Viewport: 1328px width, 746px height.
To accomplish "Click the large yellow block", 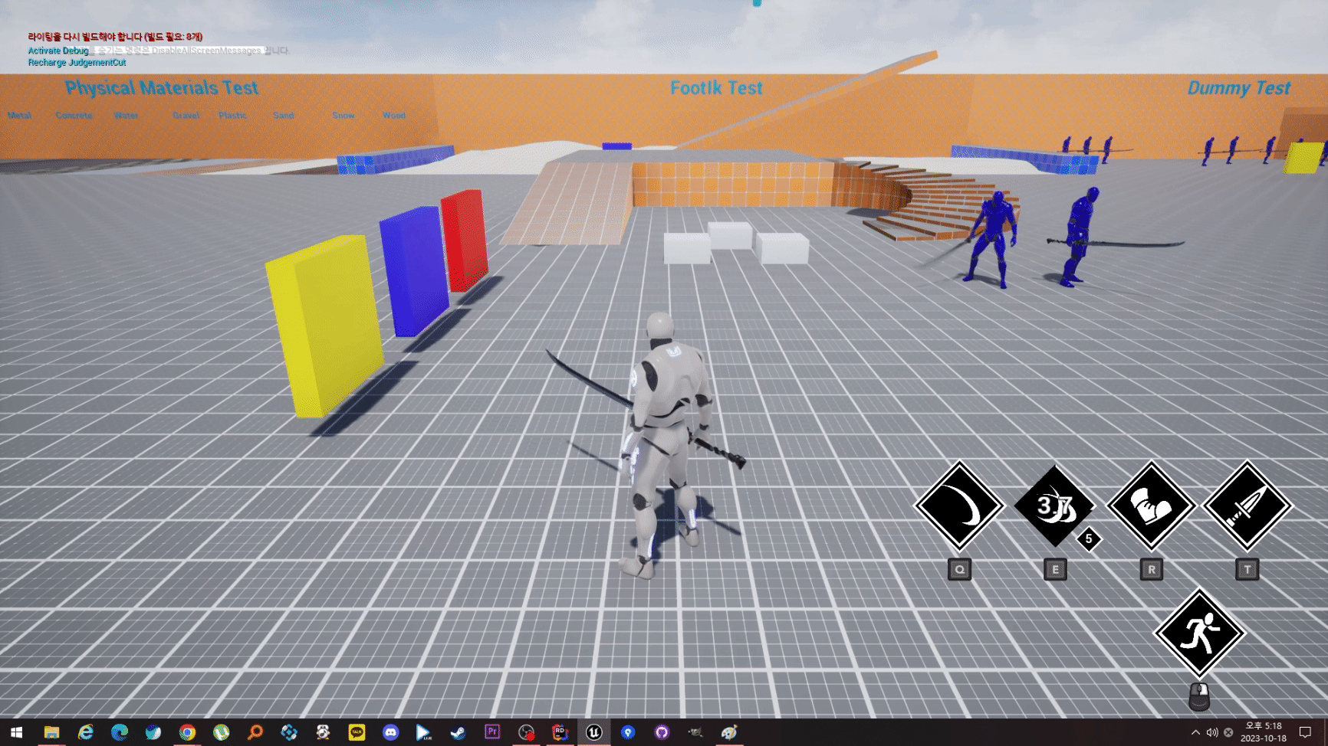I will pos(324,326).
